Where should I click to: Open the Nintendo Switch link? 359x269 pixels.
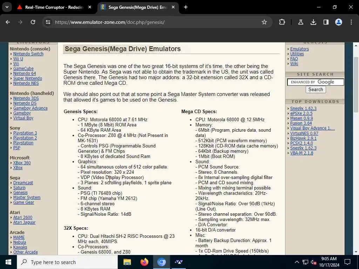[x=28, y=54]
